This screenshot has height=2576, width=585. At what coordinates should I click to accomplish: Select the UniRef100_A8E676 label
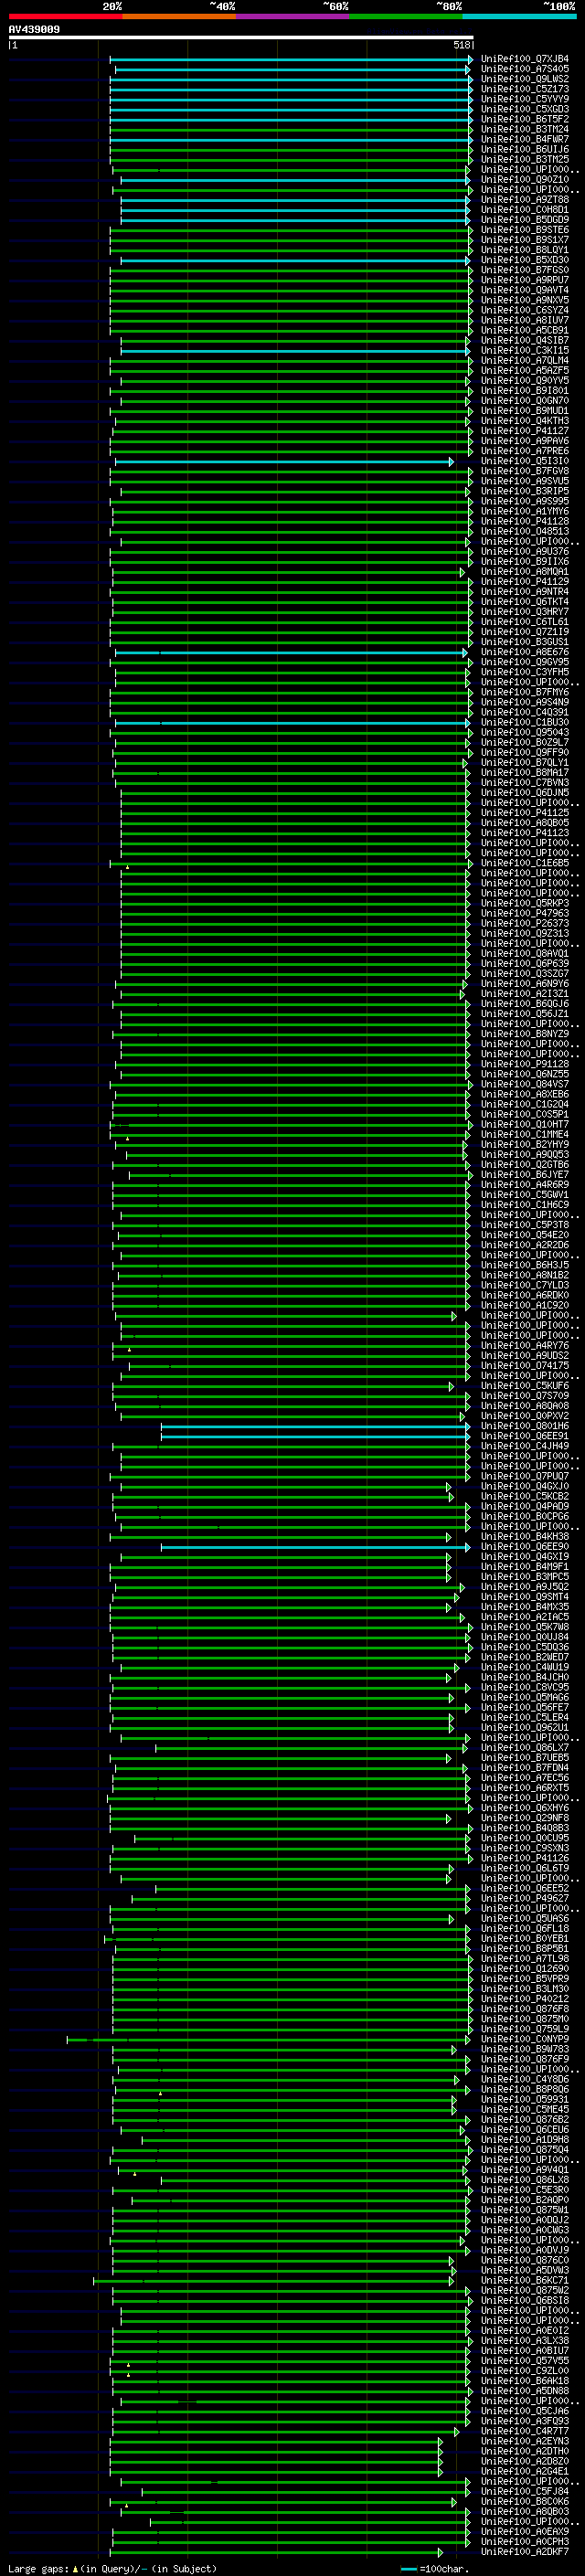pos(525,652)
